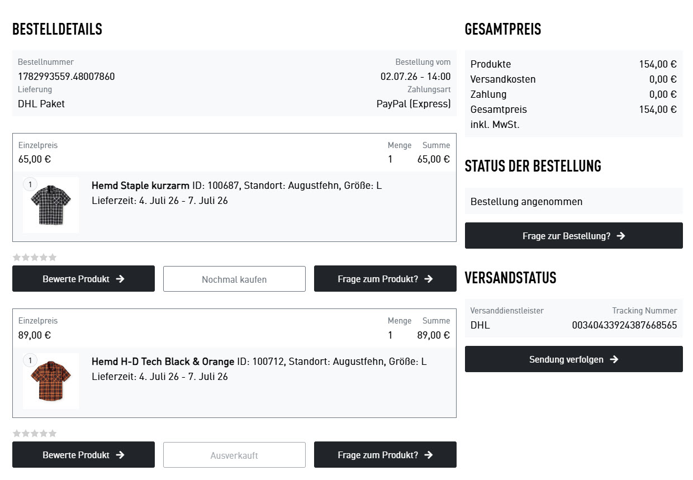Click quantity badge on orange shirt image
Image resolution: width=693 pixels, height=480 pixels.
[30, 360]
